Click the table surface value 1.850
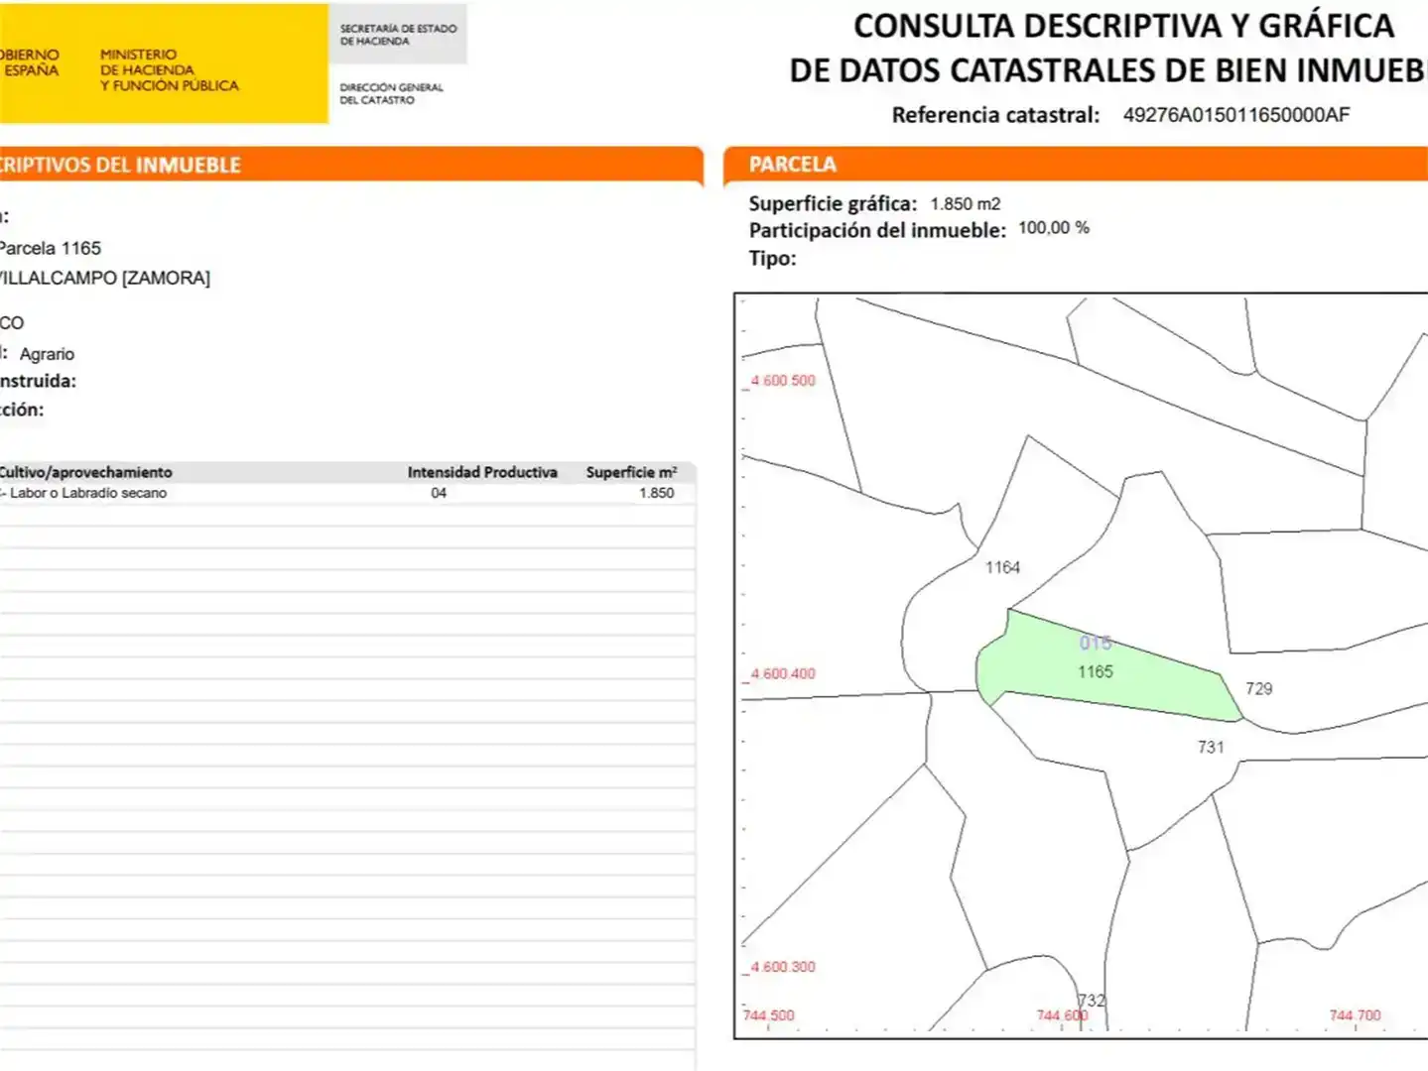Viewport: 1428px width, 1071px height. pos(657,493)
